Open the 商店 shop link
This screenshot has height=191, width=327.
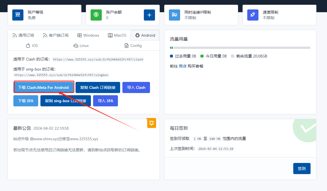pos(183,66)
